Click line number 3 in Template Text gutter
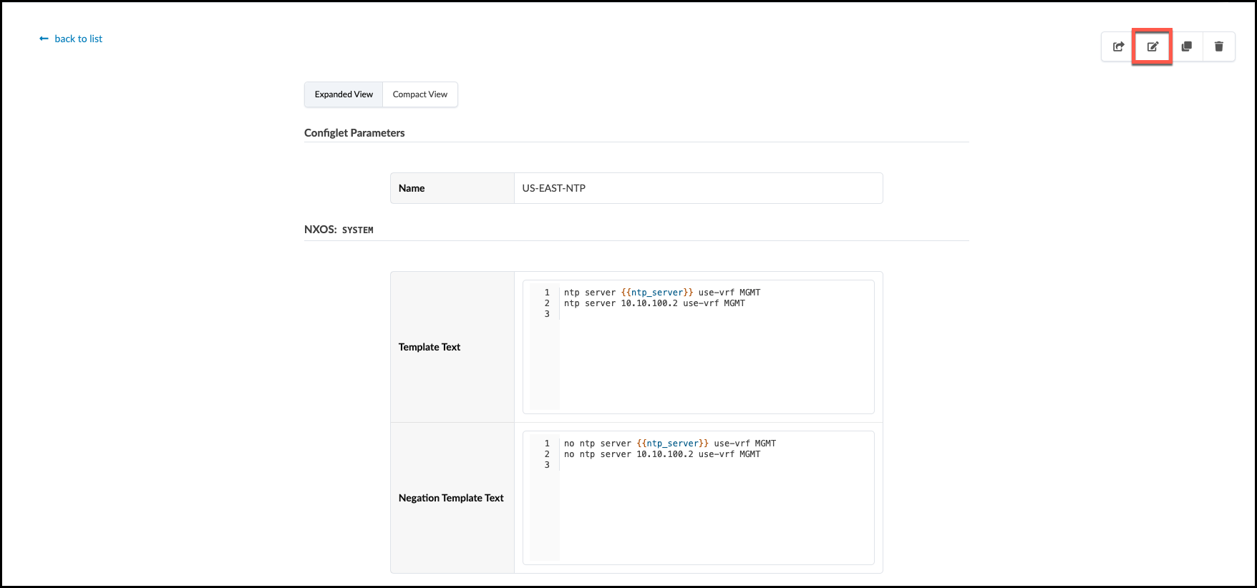 pyautogui.click(x=547, y=314)
